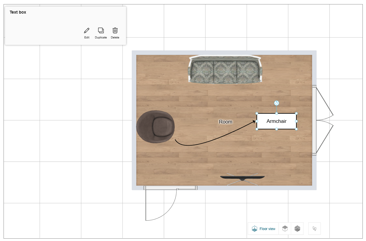Select the Floor view button
Viewport: 366px width, 241px height.
[264, 229]
